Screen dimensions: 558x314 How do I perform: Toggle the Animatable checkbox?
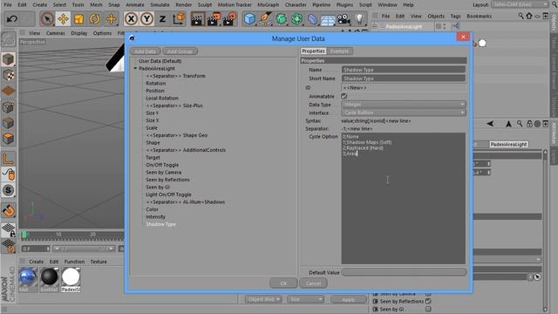344,96
